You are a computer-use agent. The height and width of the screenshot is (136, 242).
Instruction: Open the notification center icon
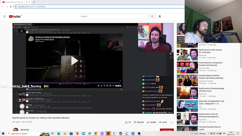click(238, 133)
